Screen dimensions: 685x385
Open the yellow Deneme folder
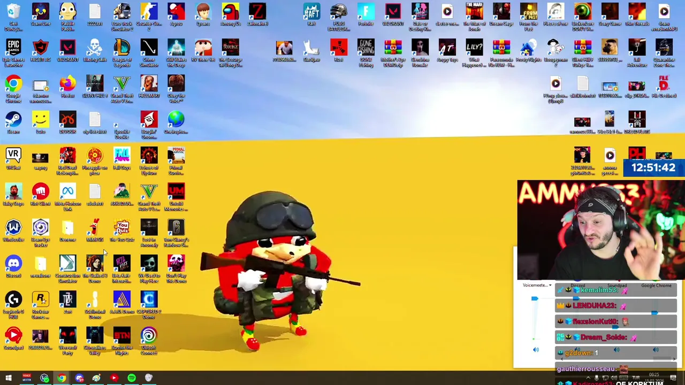(68, 230)
